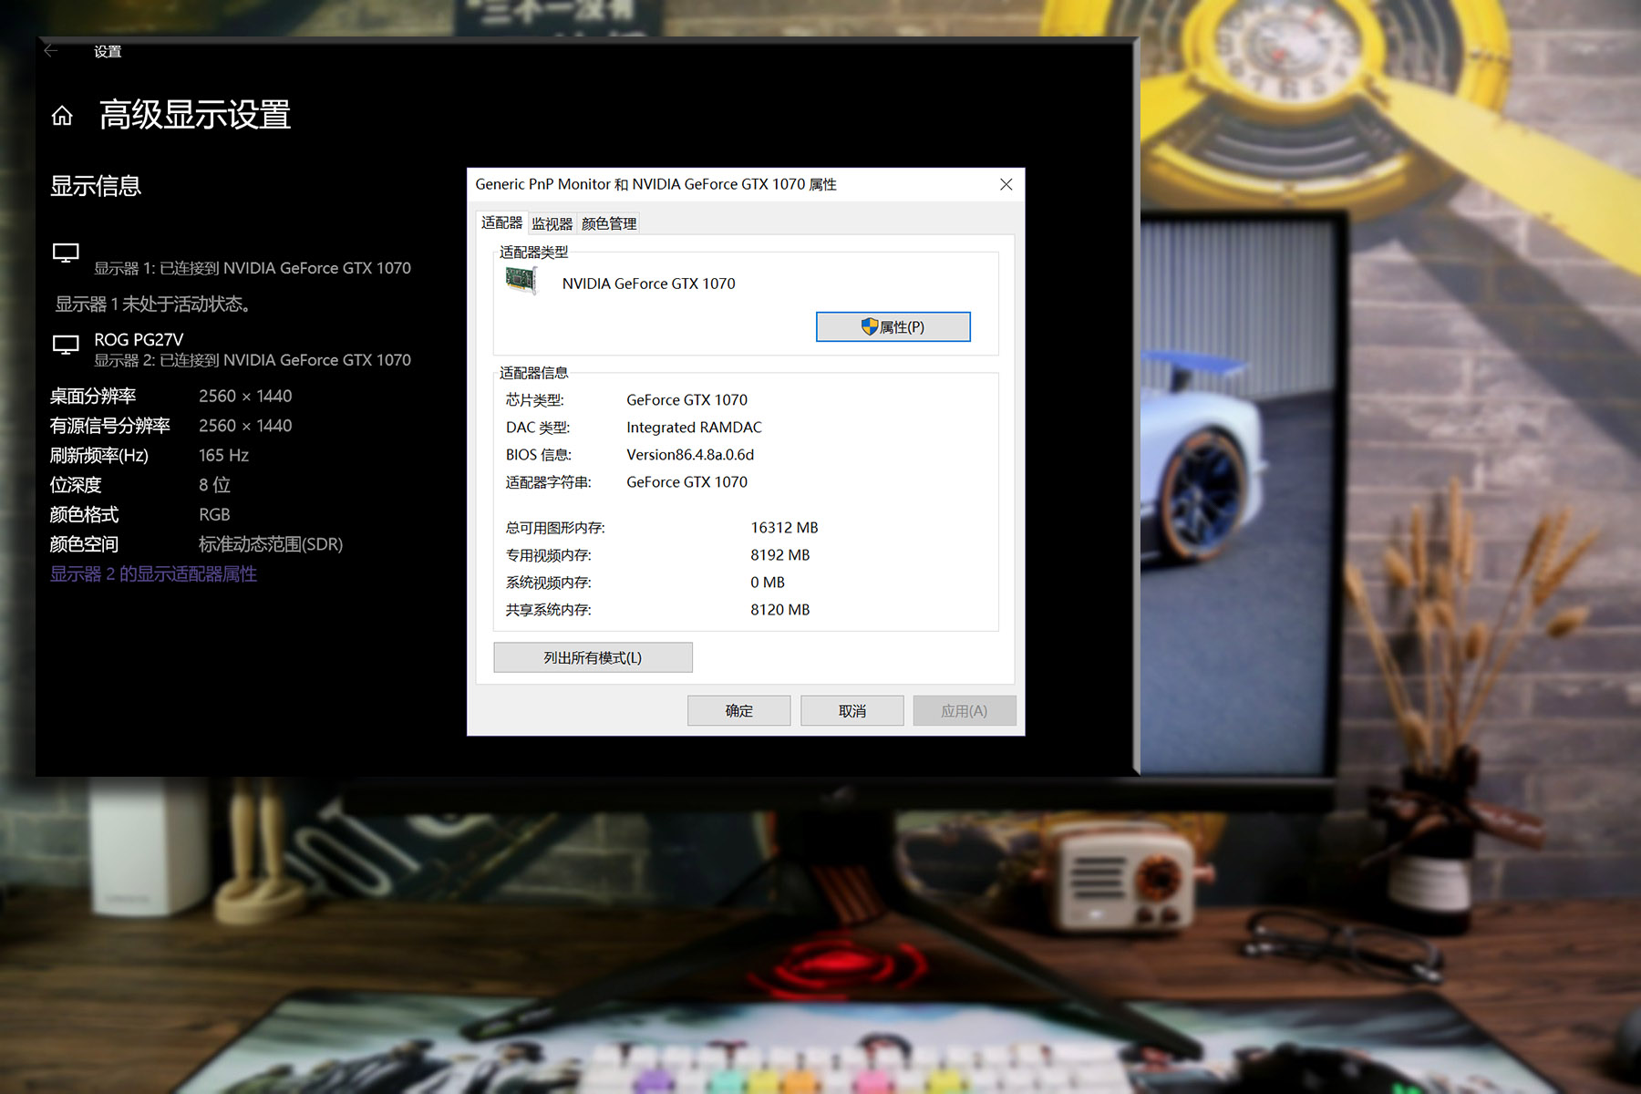
Task: Click the 颜色空间 label
Action: [84, 544]
